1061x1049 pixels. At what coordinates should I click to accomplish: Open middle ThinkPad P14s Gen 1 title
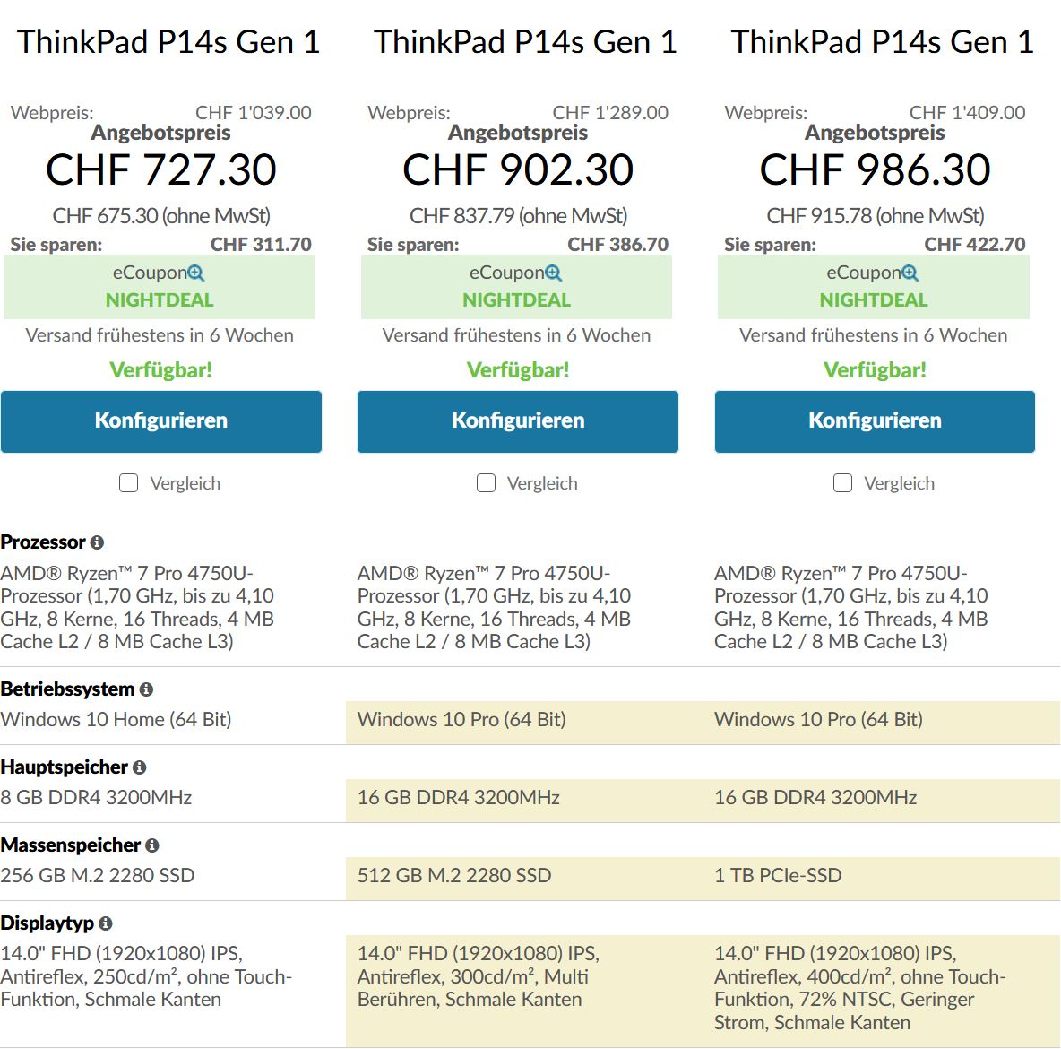(525, 42)
